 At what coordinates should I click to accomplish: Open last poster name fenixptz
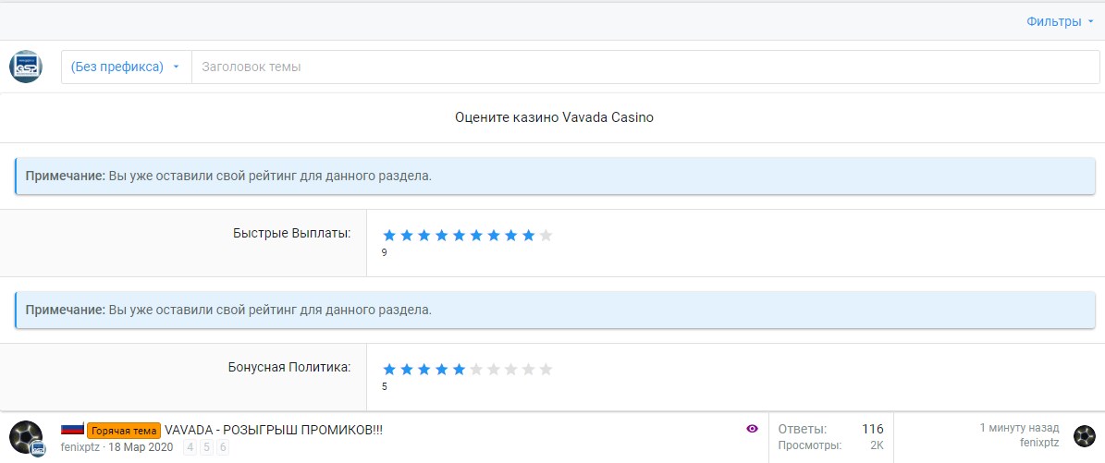click(1039, 443)
